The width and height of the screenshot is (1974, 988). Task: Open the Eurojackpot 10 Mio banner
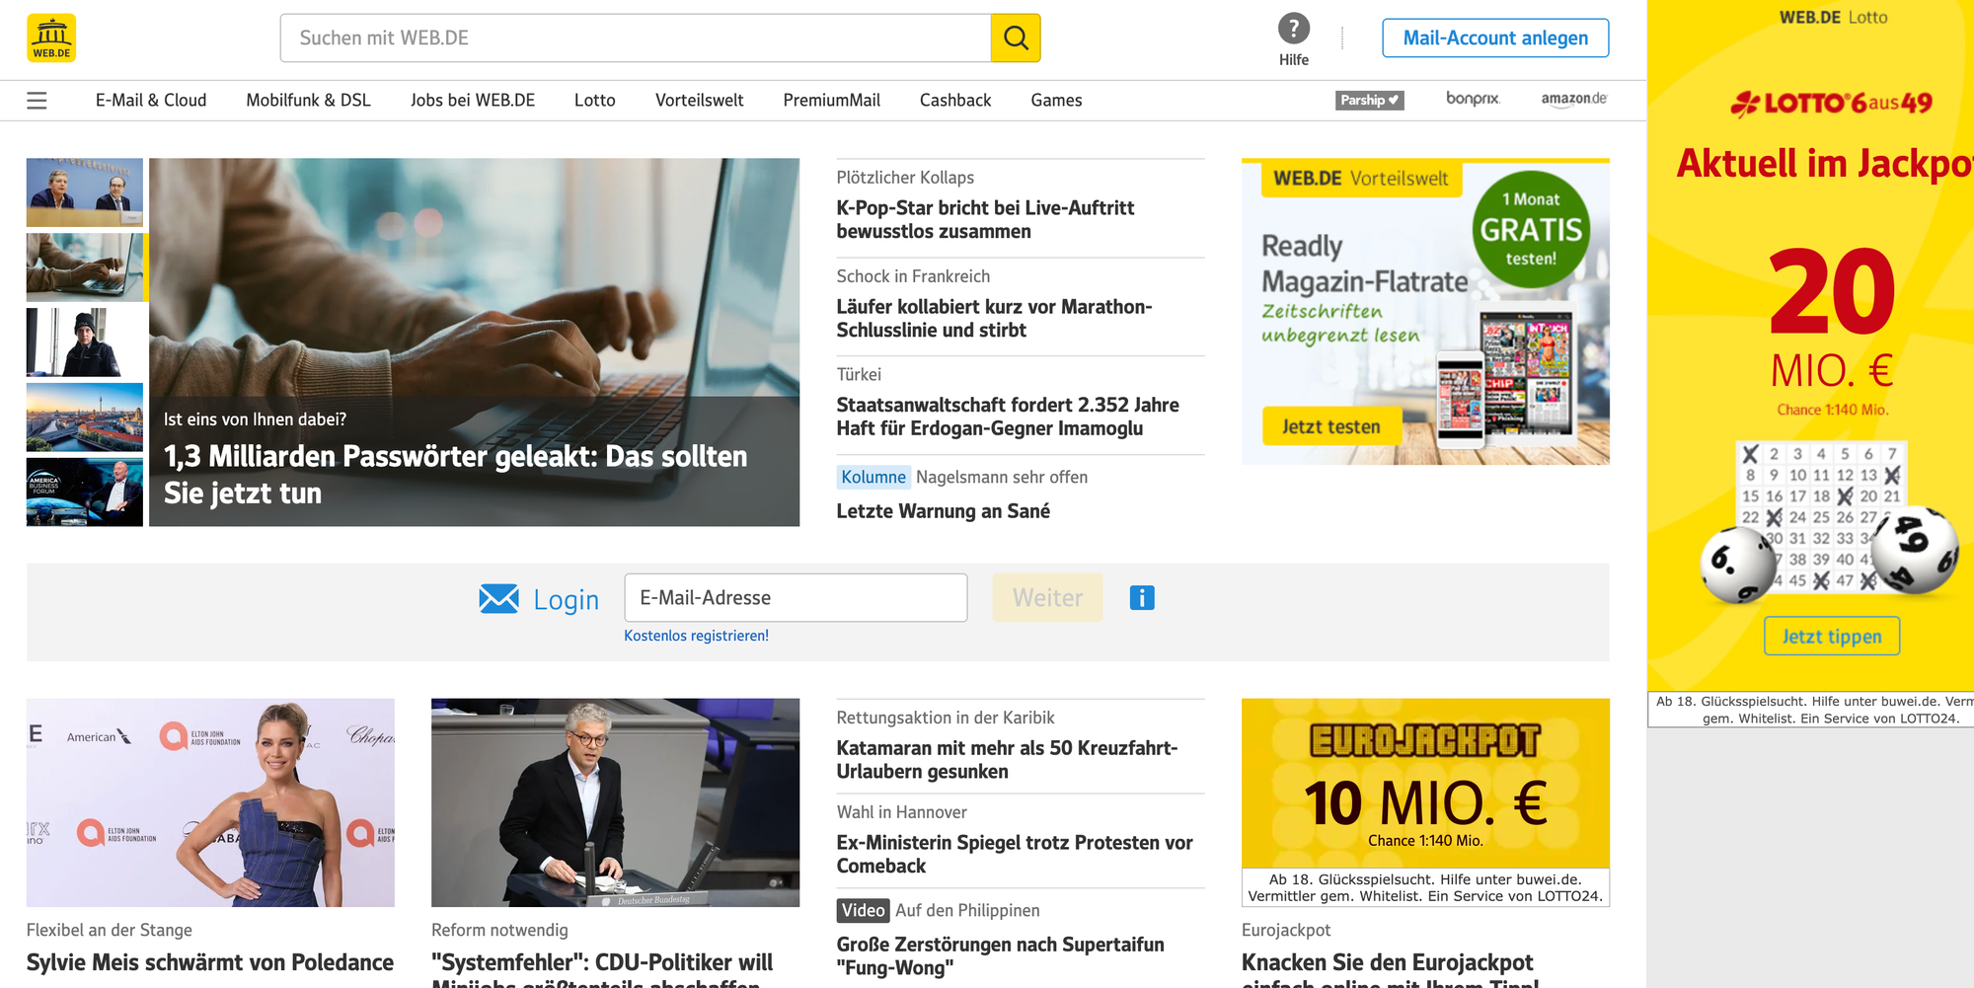coord(1425,783)
